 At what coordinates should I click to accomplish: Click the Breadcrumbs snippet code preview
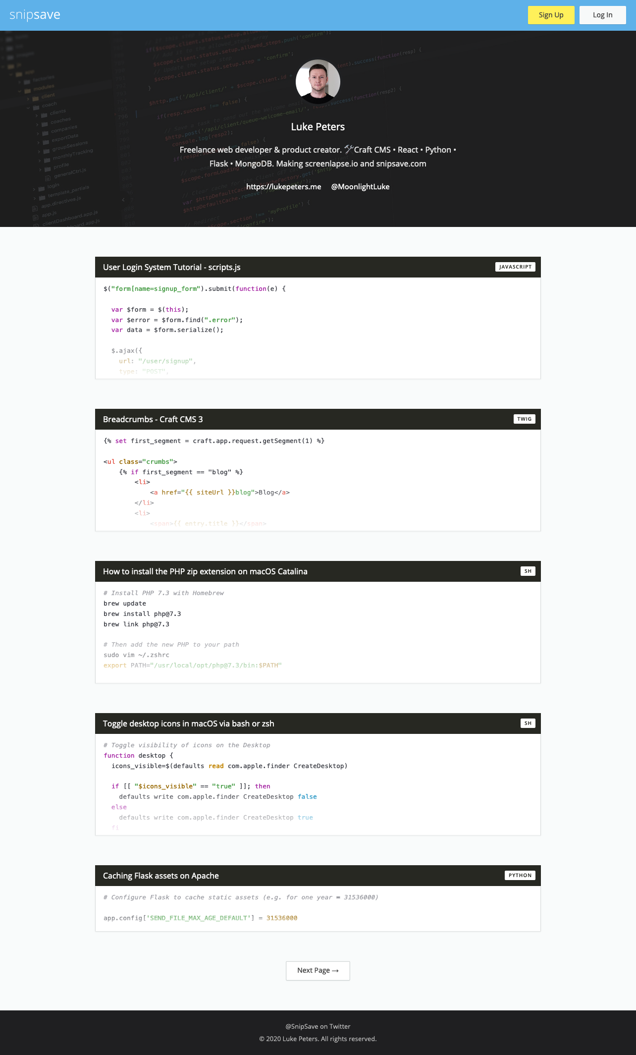318,480
